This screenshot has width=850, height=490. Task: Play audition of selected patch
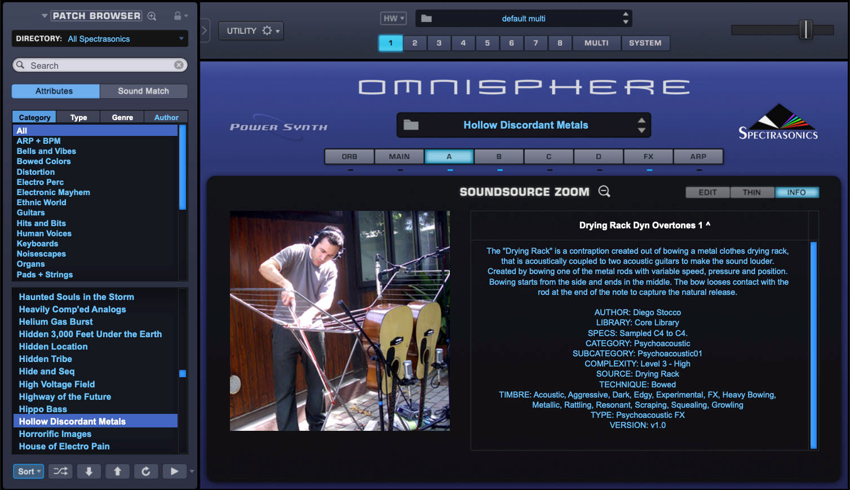click(175, 471)
